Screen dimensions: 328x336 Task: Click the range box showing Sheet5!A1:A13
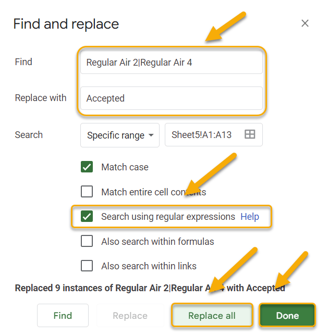214,135
